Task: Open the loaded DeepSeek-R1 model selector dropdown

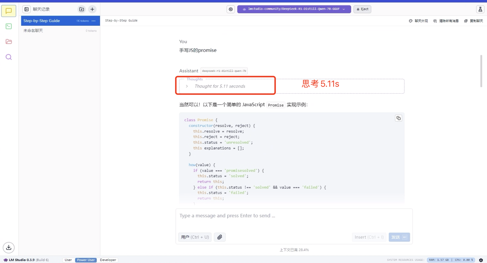Action: [294, 9]
